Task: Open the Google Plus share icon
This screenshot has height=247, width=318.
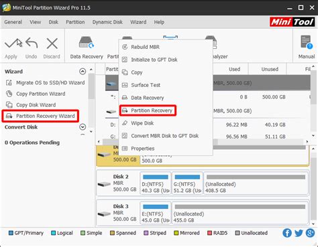Action: pyautogui.click(x=311, y=233)
